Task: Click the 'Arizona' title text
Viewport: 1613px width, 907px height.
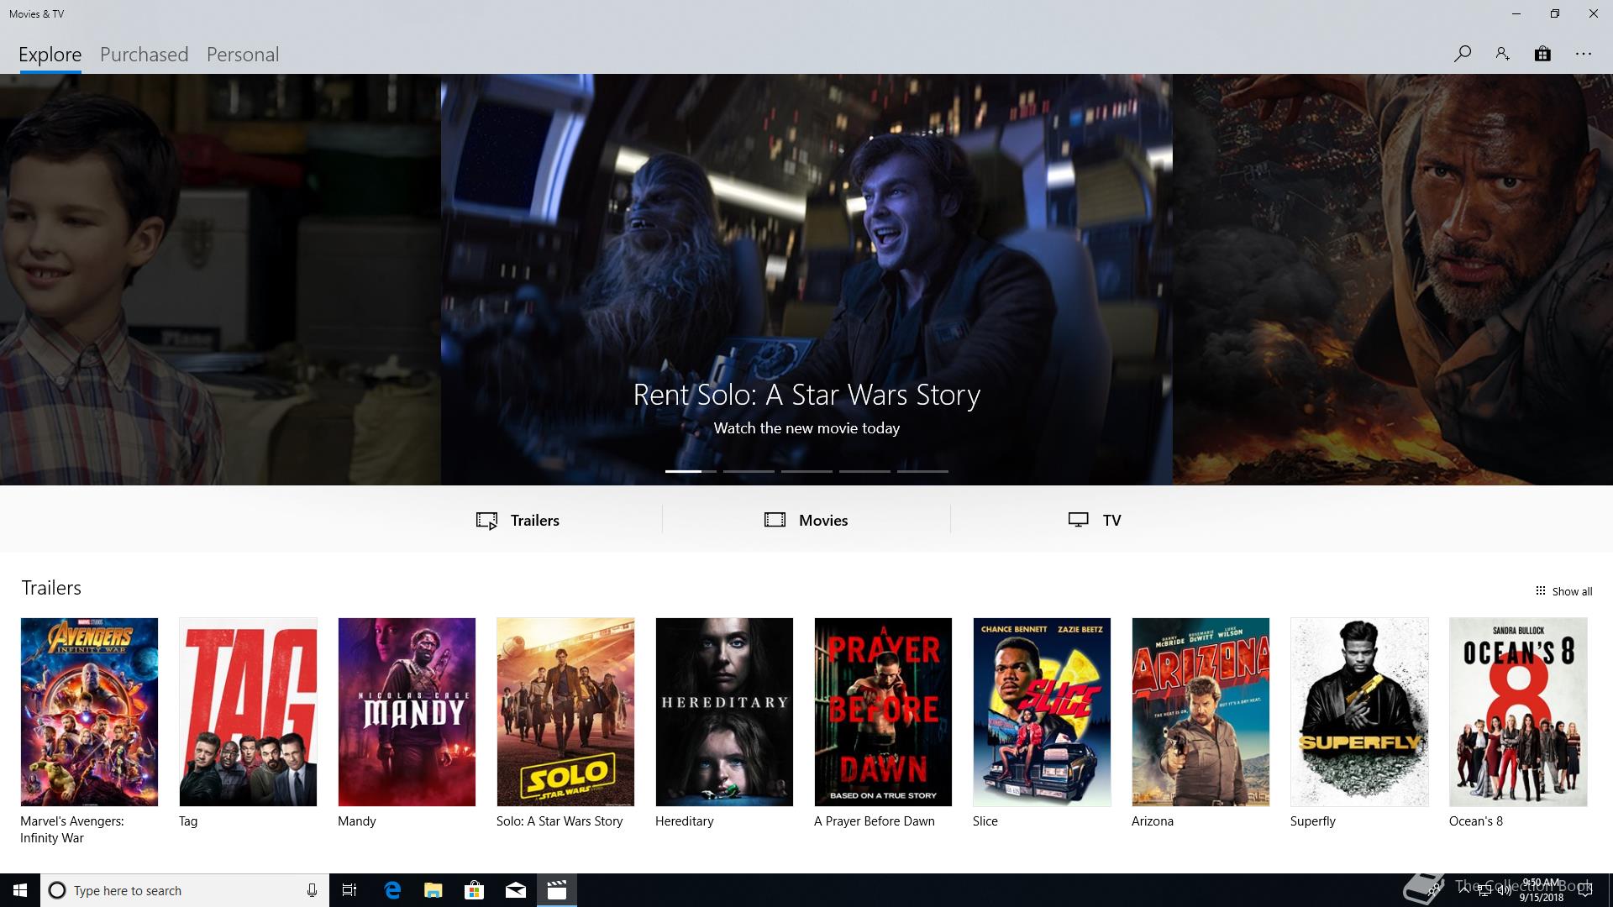Action: coord(1153,821)
